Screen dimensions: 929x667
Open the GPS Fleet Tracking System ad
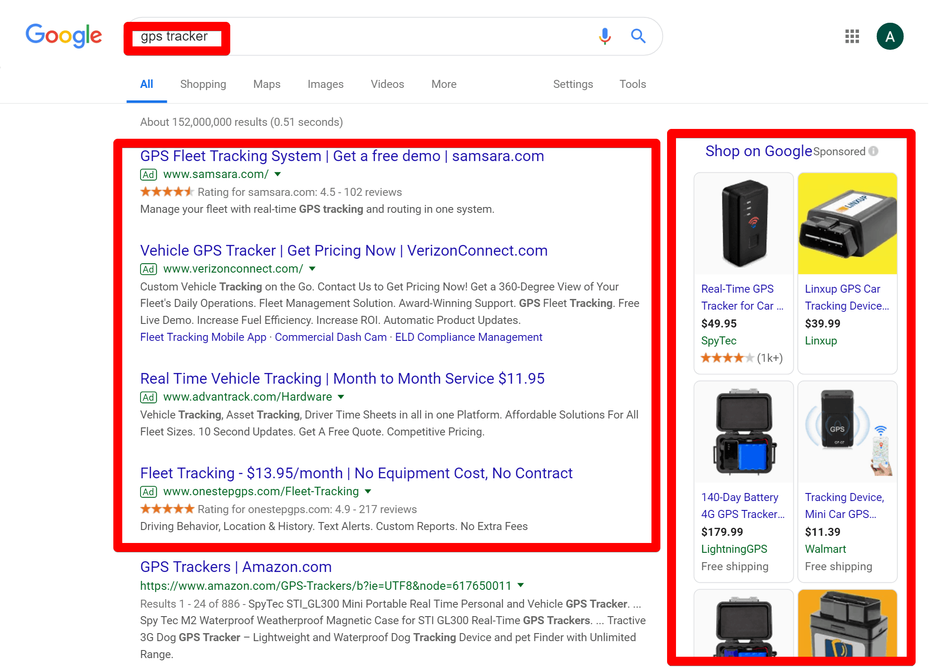point(341,156)
